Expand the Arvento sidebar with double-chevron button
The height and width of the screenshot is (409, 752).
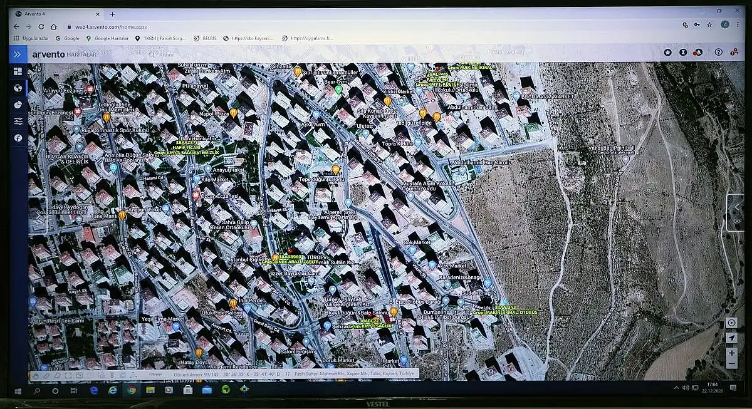click(17, 54)
